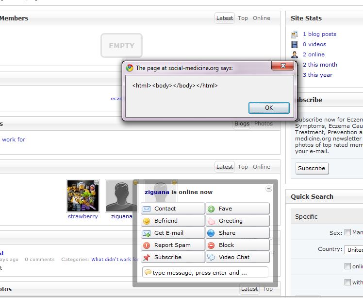Click the Subscribe pushpin icon
This screenshot has width=363, height=298.
pos(147,258)
